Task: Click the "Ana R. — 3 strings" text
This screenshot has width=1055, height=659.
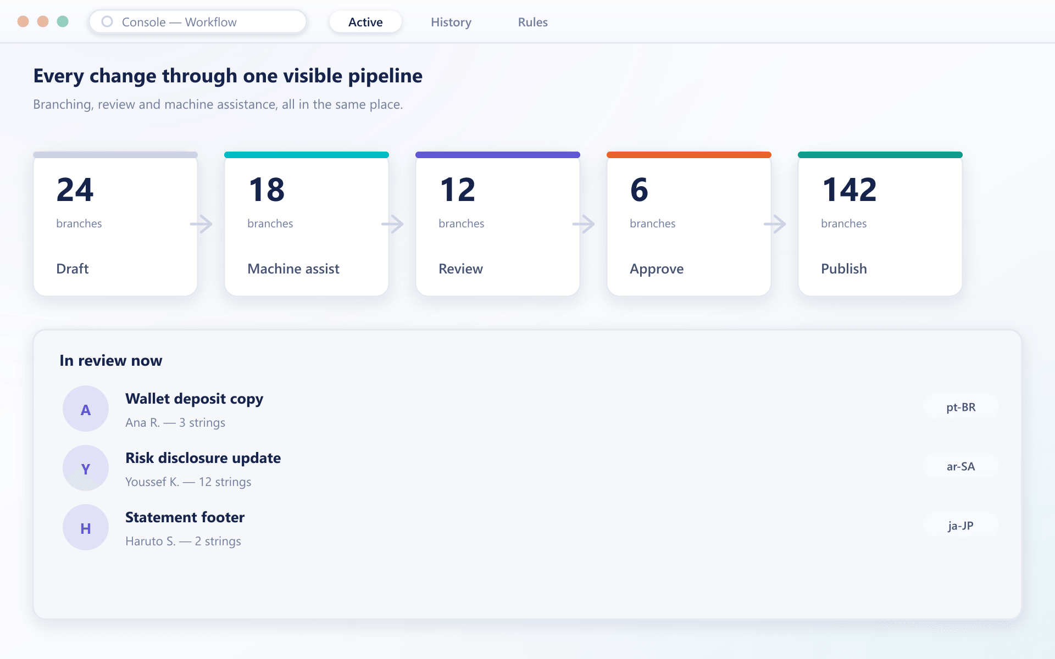Action: click(175, 422)
